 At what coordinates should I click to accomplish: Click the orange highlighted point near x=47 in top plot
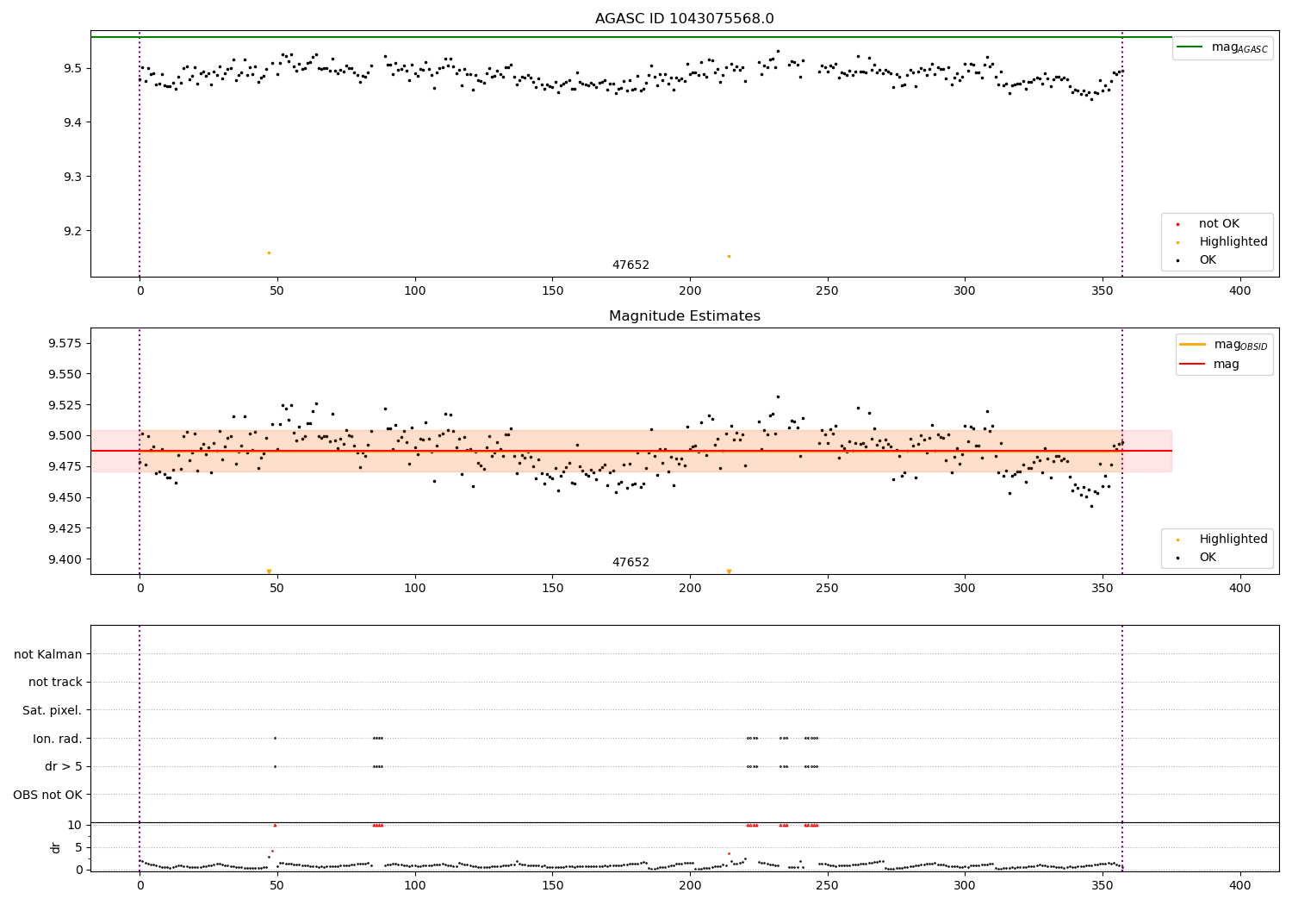(269, 253)
